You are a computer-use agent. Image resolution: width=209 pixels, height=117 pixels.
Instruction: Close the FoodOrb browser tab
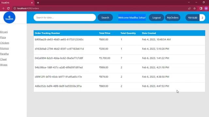32,3
